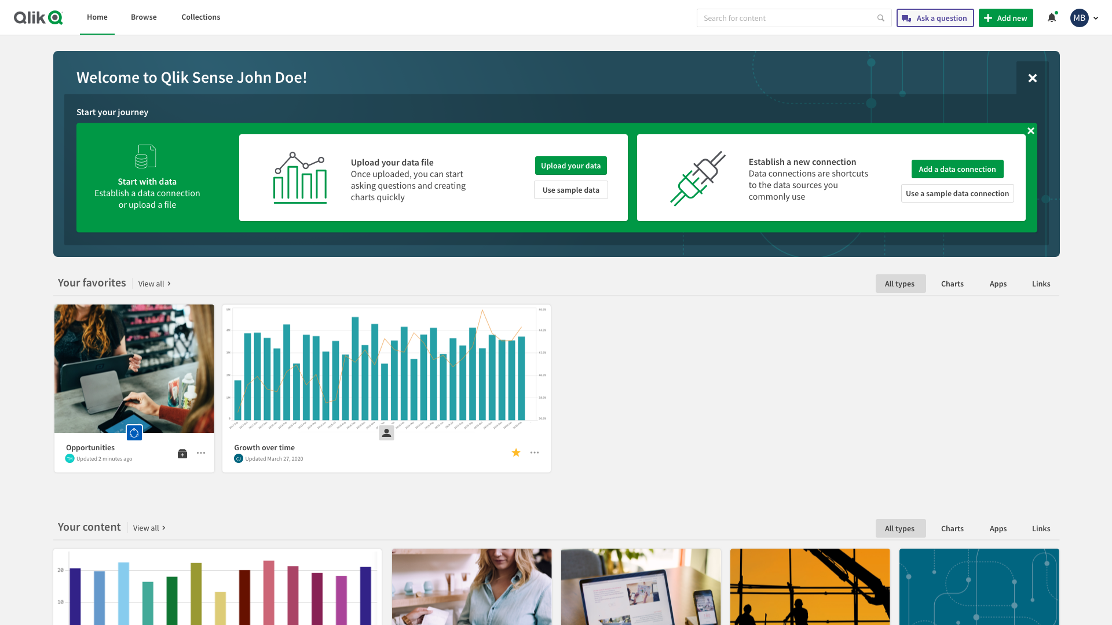Open the notifications bell
The width and height of the screenshot is (1112, 625).
(x=1052, y=18)
